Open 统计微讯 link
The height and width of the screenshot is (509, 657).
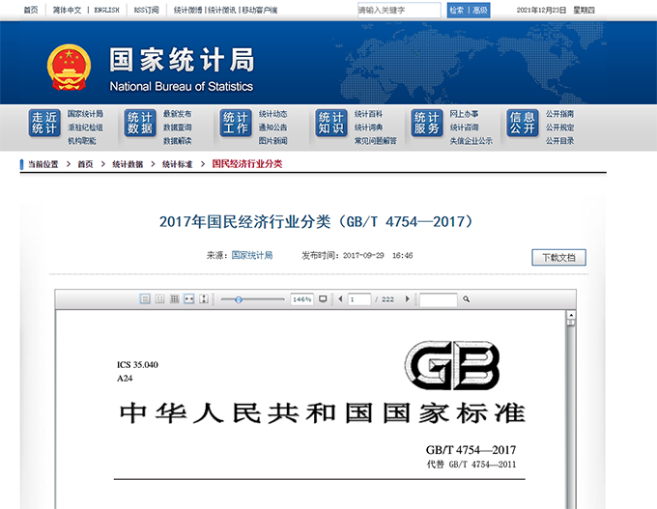222,10
